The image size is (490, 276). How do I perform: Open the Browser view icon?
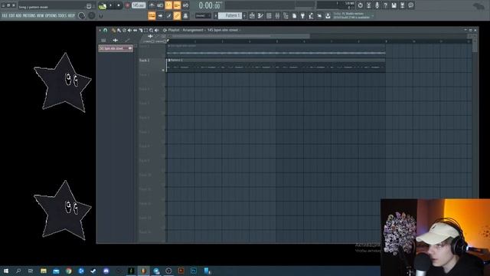[x=286, y=15]
